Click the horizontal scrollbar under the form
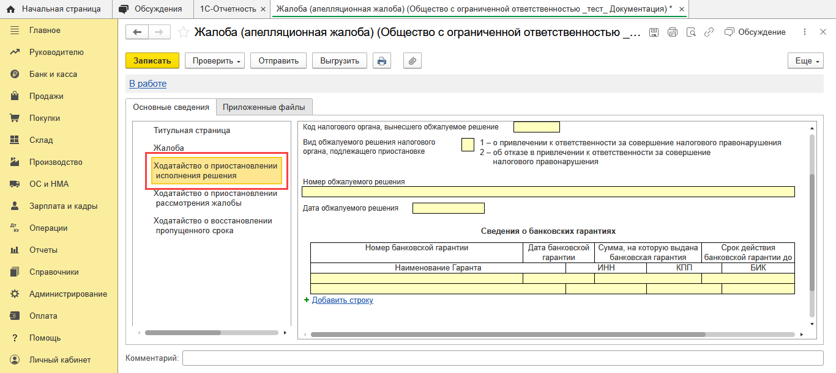836x373 pixels. 551,335
